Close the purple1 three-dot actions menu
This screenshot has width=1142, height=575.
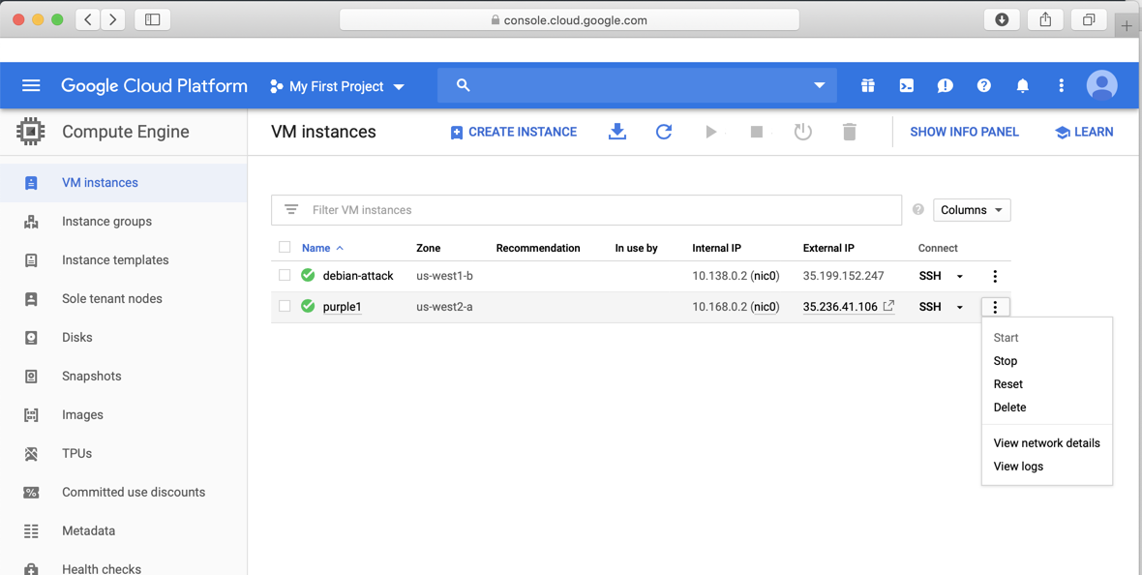click(995, 307)
